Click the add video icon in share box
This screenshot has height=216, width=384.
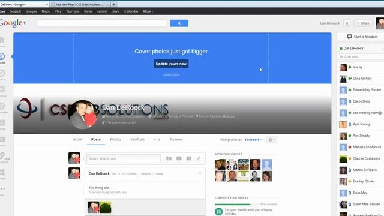pos(179,158)
